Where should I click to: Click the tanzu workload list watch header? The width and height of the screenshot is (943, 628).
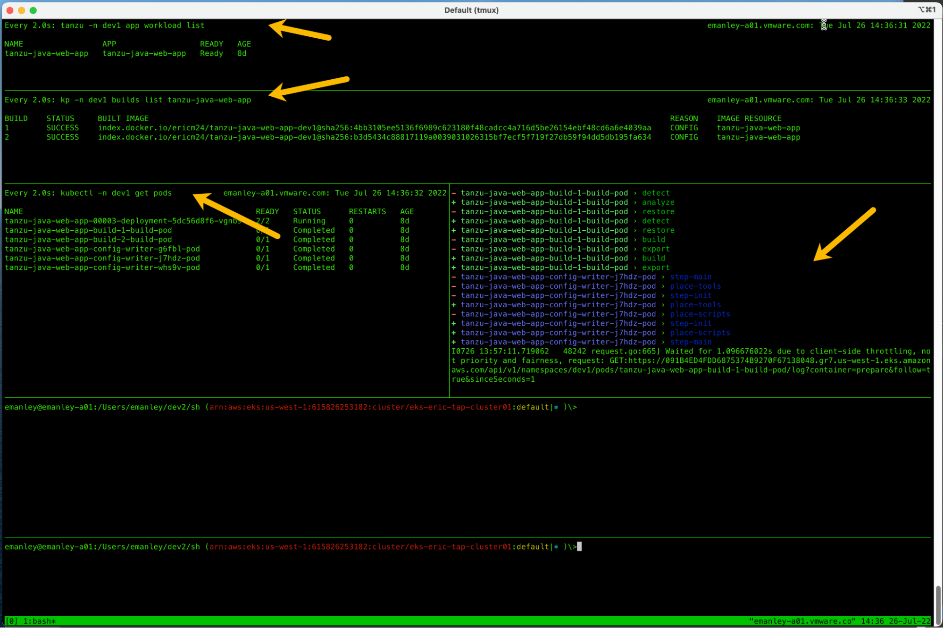104,25
